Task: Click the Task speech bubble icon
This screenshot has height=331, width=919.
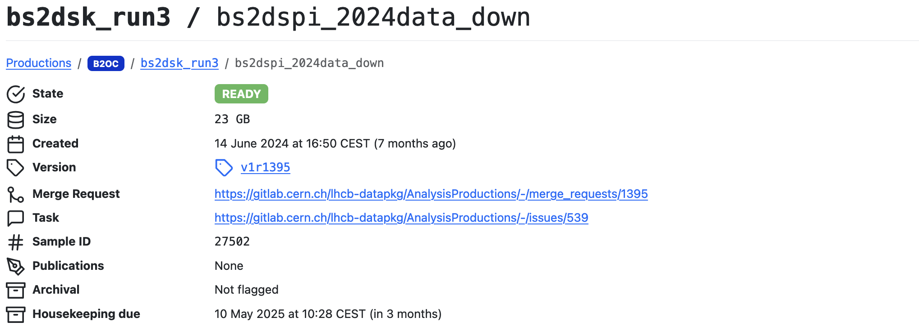Action: [x=16, y=219]
